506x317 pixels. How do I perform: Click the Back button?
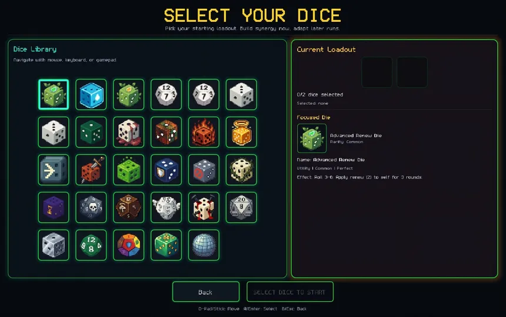206,292
